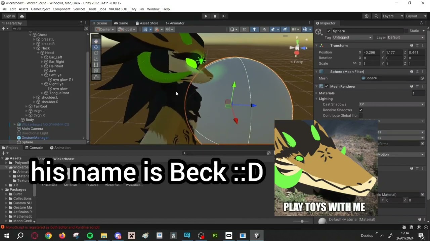The height and width of the screenshot is (241, 430).
Task: Lock the Hierarchy panel
Action: tap(81, 23)
